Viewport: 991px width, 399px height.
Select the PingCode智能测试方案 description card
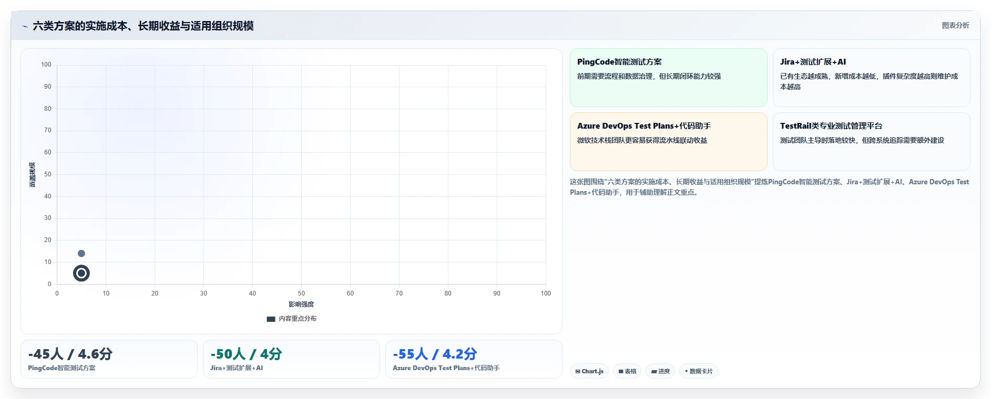pyautogui.click(x=668, y=78)
